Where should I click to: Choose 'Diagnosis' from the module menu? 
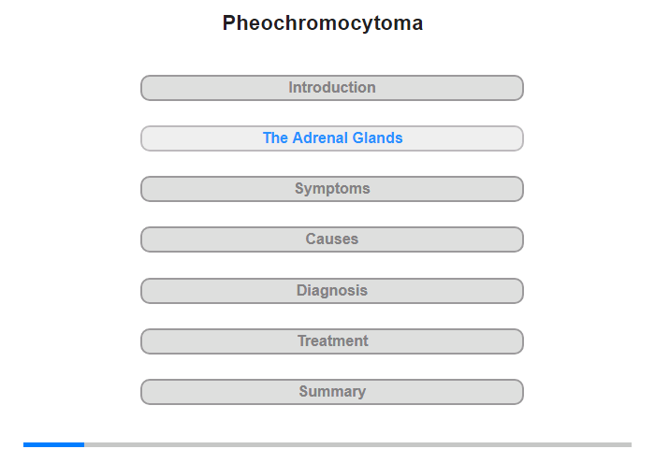coord(332,291)
